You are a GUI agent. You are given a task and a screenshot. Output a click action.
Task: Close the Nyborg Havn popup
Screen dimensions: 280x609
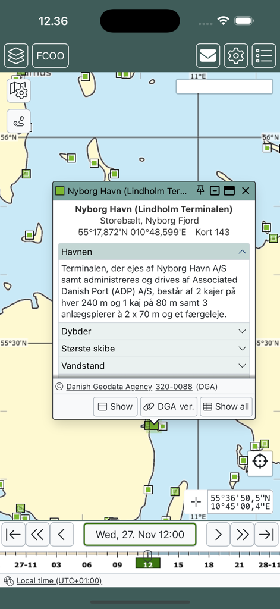[x=246, y=190]
